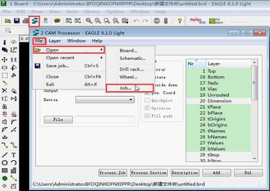
Task: Choose Board... from the Open submenu
Action: (x=128, y=51)
